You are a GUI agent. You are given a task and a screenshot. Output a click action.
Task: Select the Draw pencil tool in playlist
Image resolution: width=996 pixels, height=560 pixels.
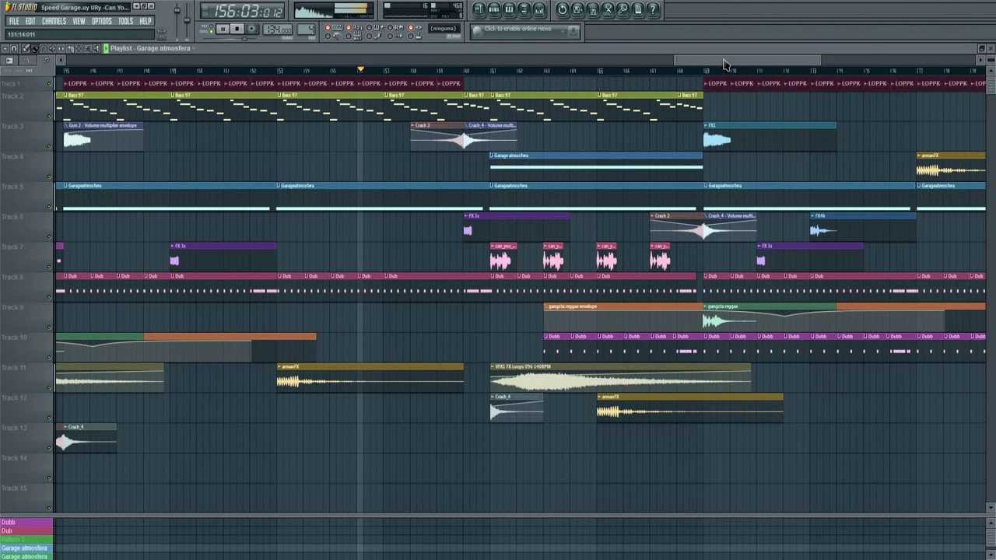tap(26, 48)
